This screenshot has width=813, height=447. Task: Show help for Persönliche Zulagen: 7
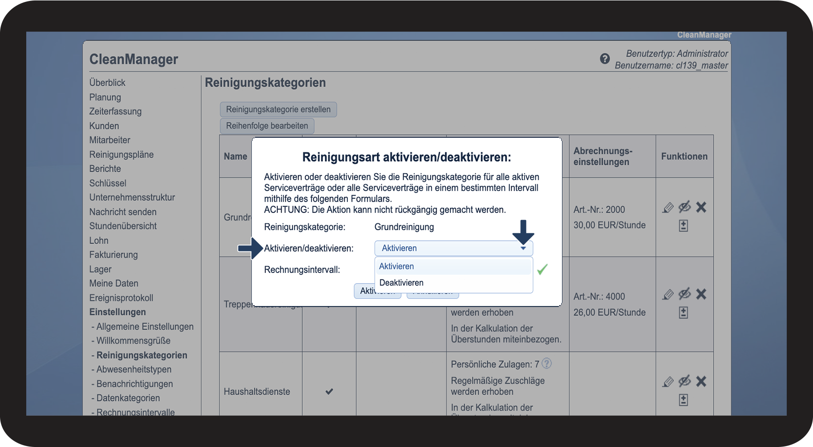pos(546,364)
